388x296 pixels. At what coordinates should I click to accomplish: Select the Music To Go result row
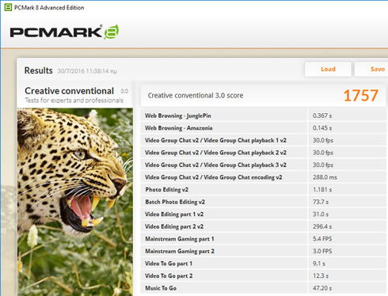tap(263, 288)
